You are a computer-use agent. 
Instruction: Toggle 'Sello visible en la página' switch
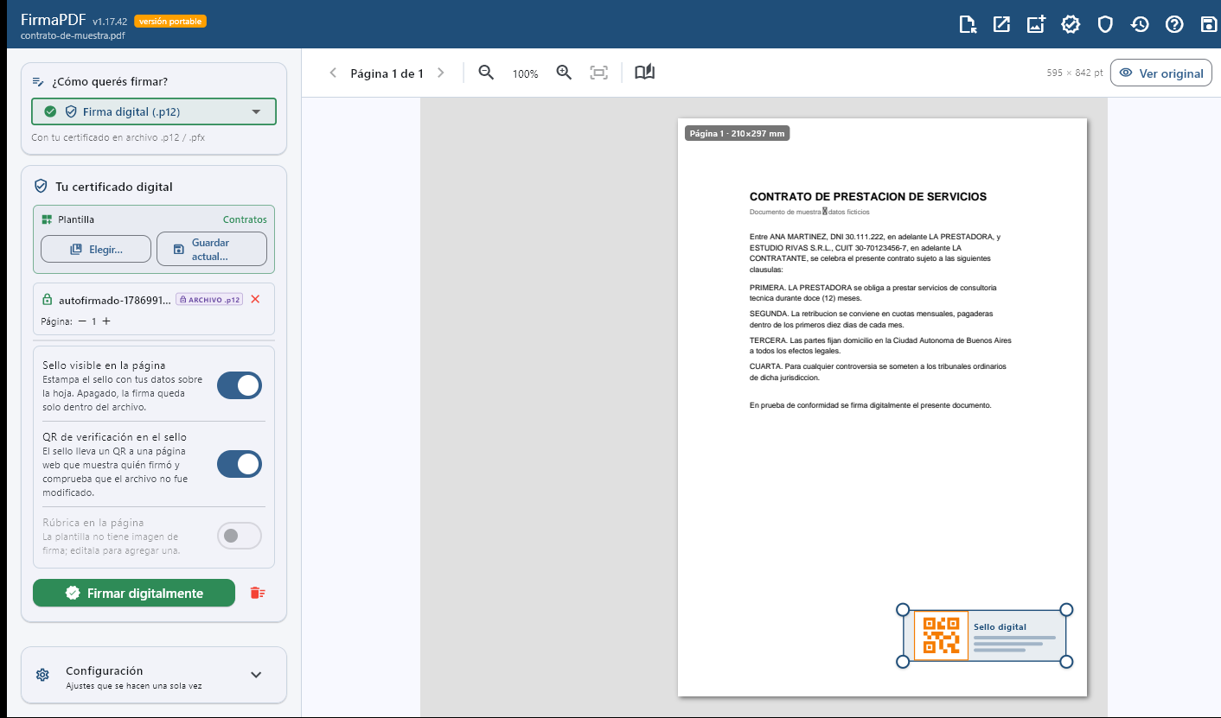pos(239,385)
